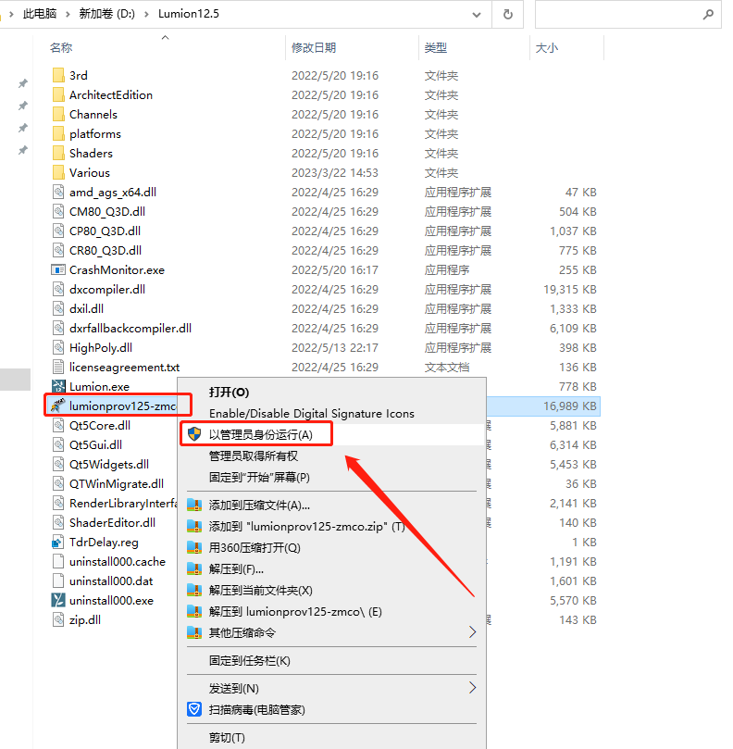This screenshot has height=749, width=733.
Task: Click the Lumion.exe application icon
Action: [x=58, y=386]
